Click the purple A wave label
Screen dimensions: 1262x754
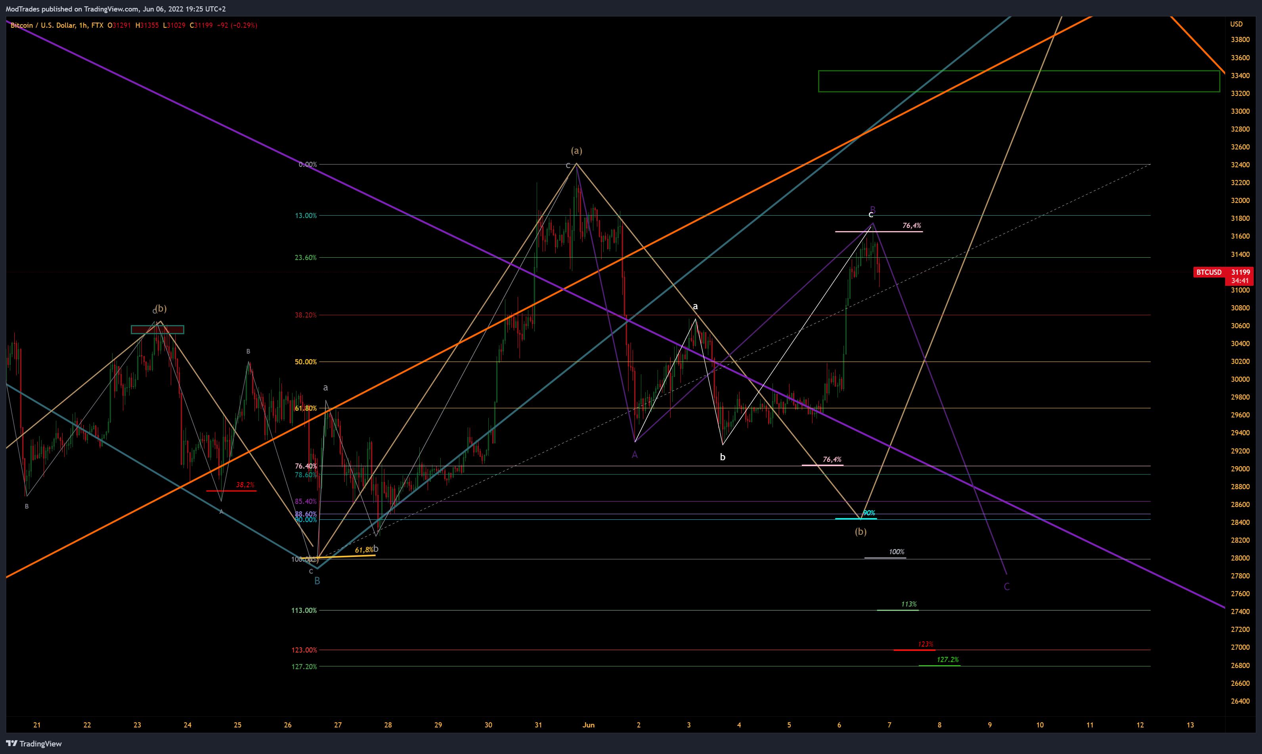(x=634, y=455)
